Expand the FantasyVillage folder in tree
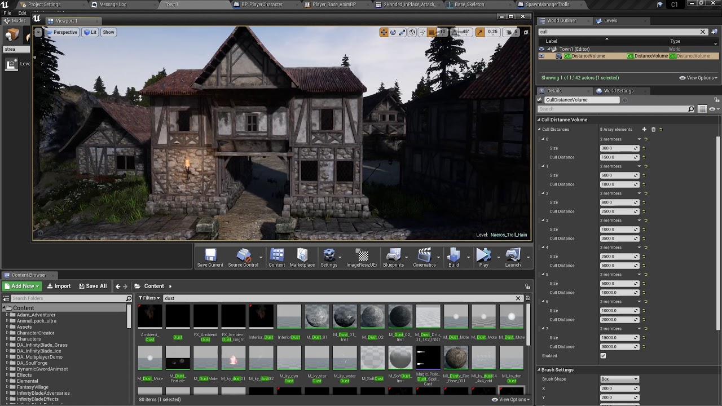 [7, 387]
